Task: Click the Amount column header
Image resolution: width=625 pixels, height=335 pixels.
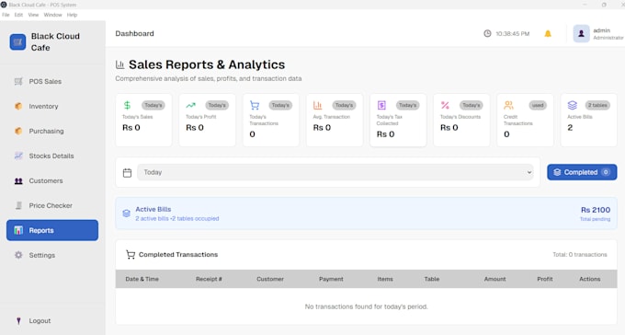Action: [495, 279]
